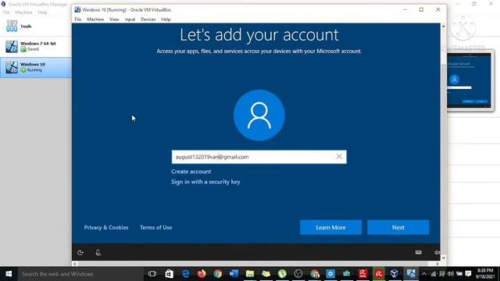
Task: Open the blue gear app on taskbar
Action: [x=330, y=274]
